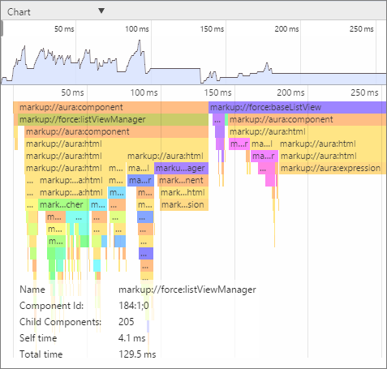Click the 200 ms marker in overview
Screen dimensions: 387x369
pyautogui.click(x=286, y=29)
